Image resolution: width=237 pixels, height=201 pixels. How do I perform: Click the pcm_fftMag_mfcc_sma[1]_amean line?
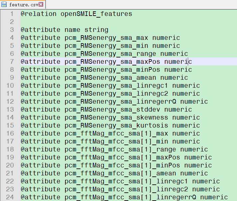tap(114, 173)
